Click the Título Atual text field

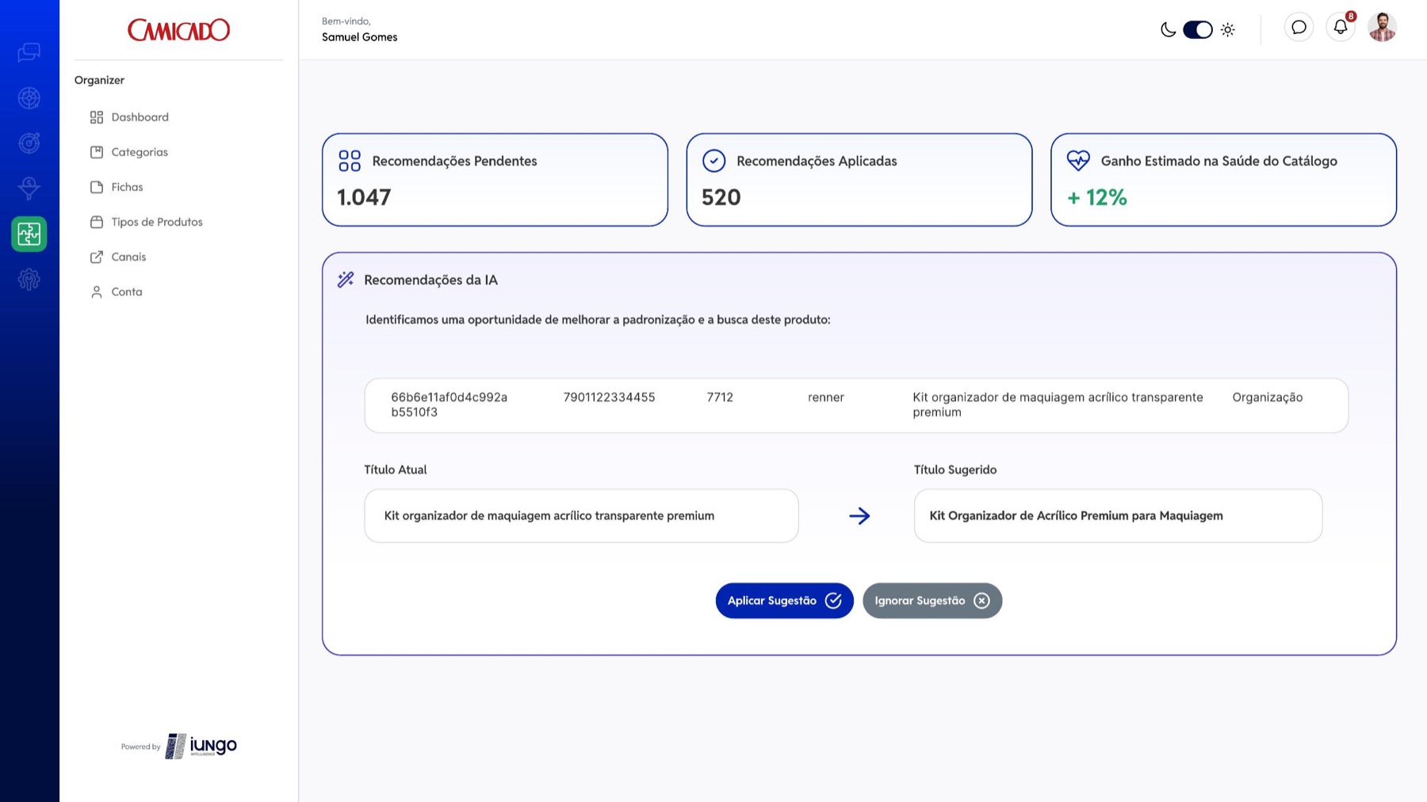(x=581, y=516)
